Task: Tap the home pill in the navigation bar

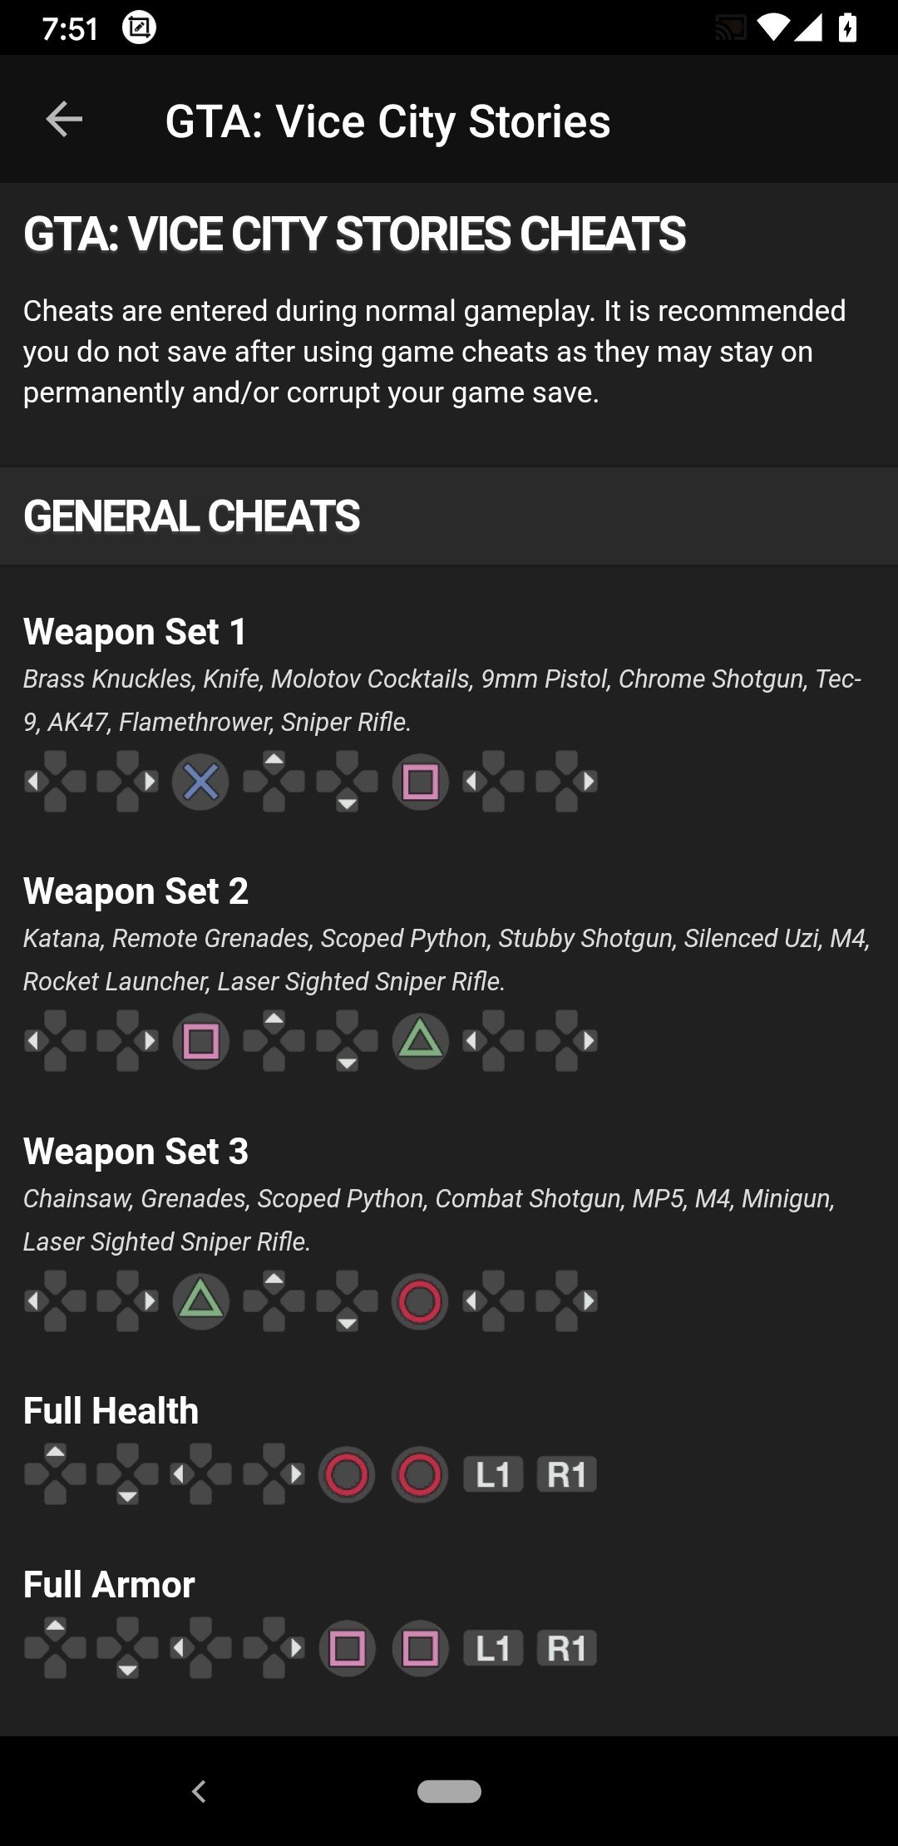Action: click(449, 1791)
